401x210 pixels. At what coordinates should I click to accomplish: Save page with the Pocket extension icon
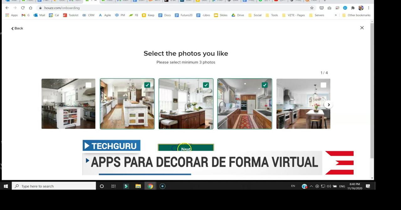(x=321, y=8)
